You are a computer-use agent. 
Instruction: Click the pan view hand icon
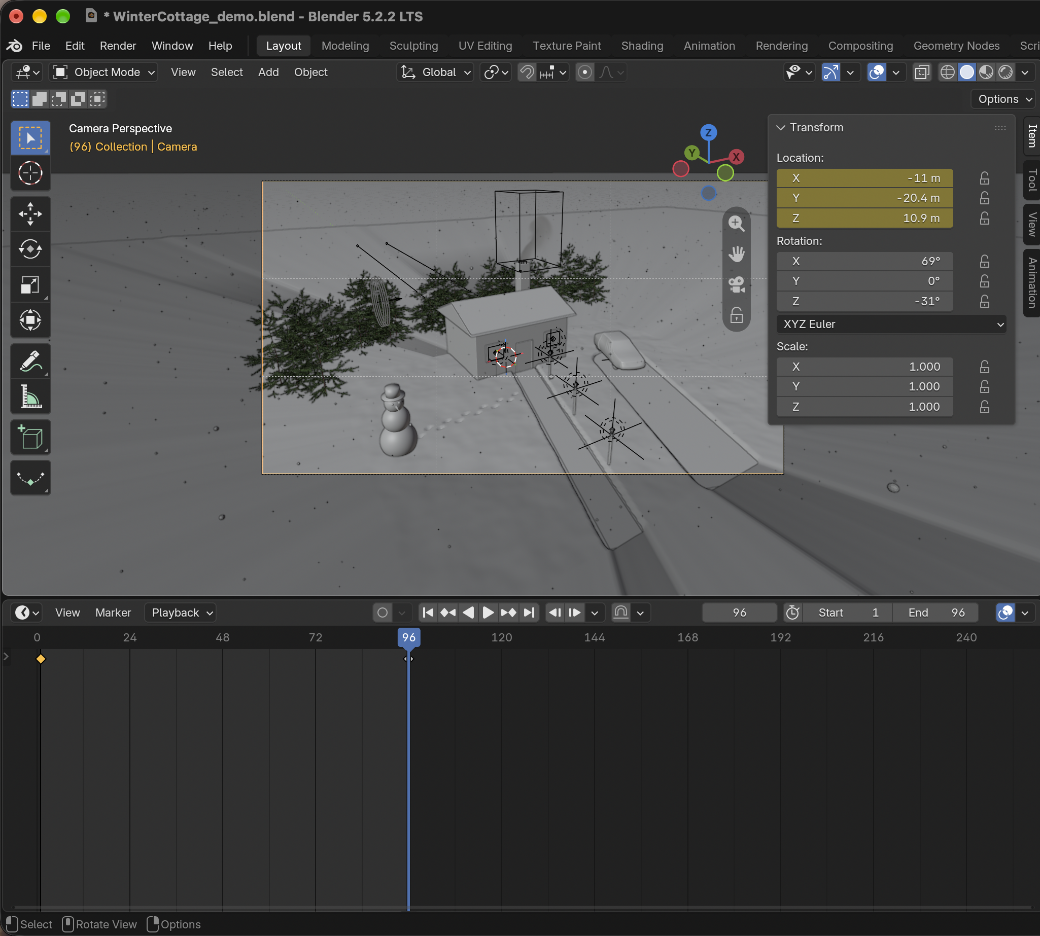[x=737, y=254]
